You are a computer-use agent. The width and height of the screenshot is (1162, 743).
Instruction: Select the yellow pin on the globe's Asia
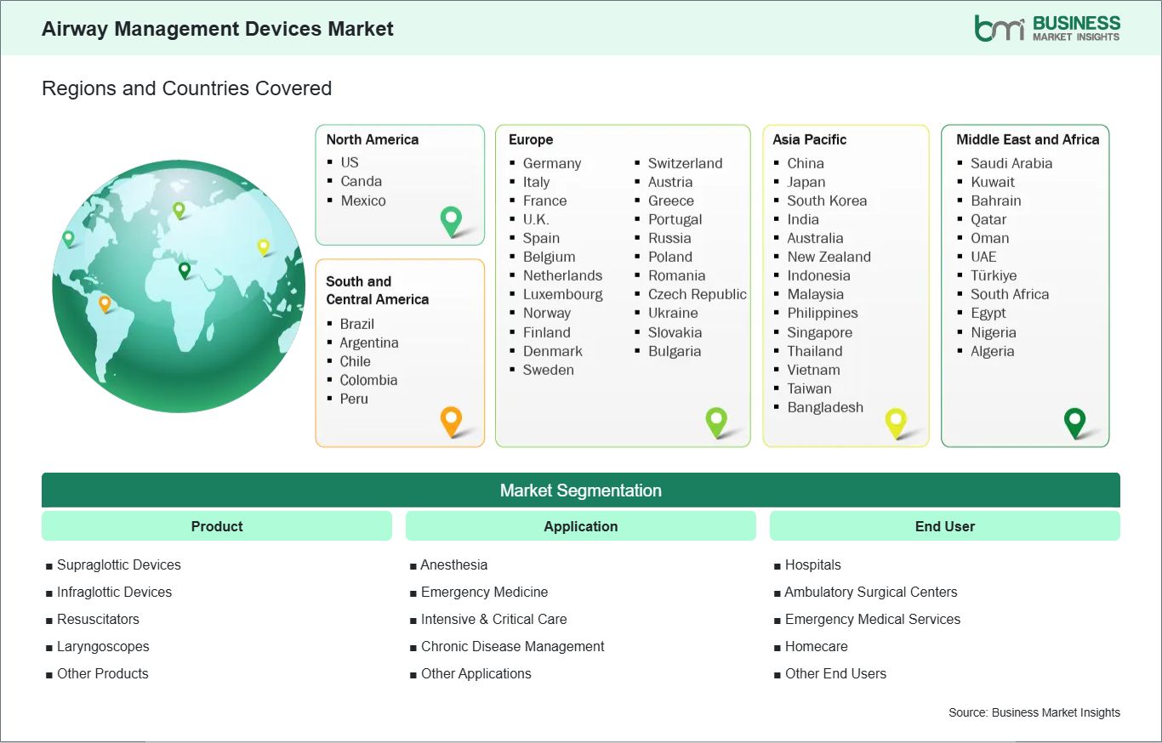click(264, 247)
